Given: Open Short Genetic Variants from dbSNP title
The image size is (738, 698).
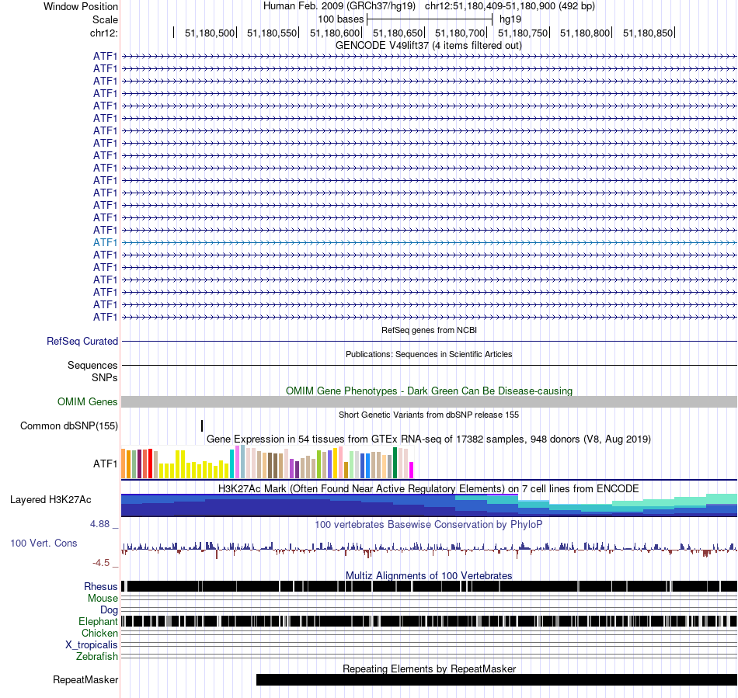Looking at the screenshot, I should 429,415.
